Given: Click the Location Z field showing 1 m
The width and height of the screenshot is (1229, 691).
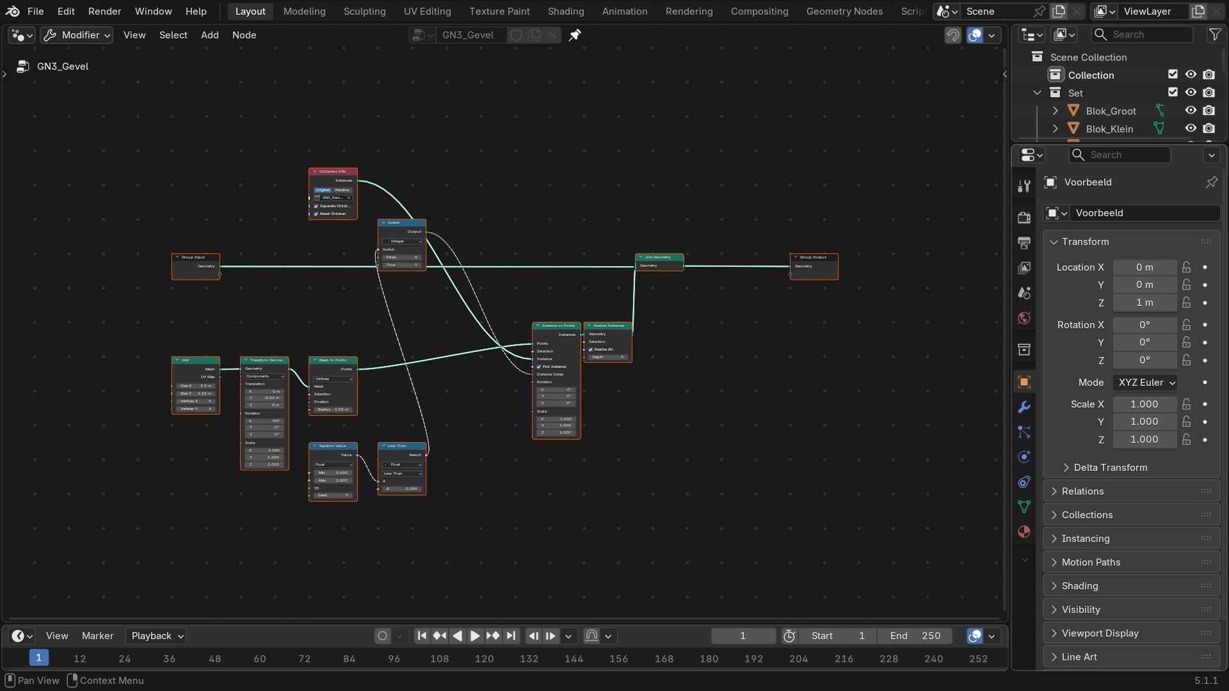Looking at the screenshot, I should click(1145, 303).
